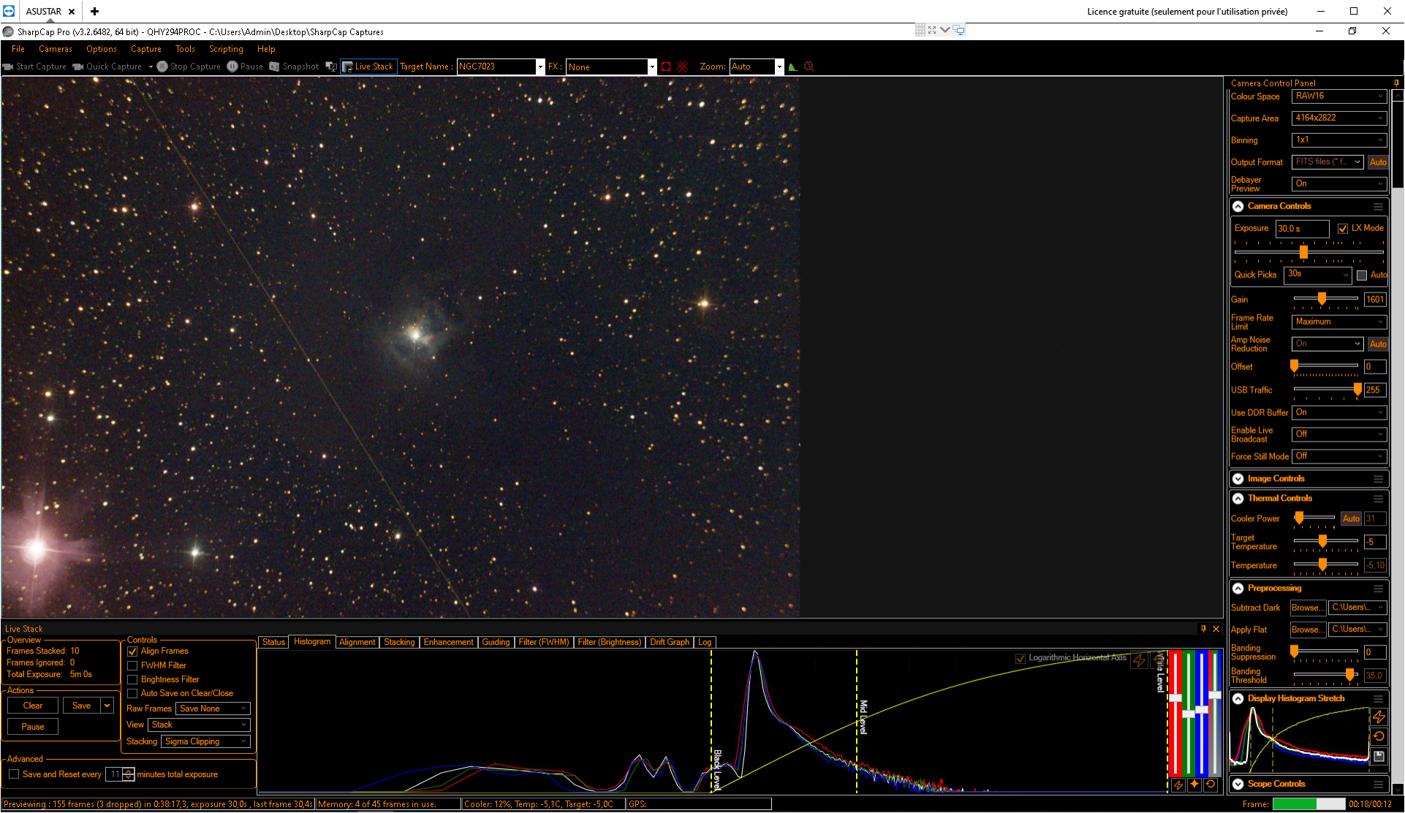The height and width of the screenshot is (813, 1405).
Task: Open the Tools menu
Action: 185,49
